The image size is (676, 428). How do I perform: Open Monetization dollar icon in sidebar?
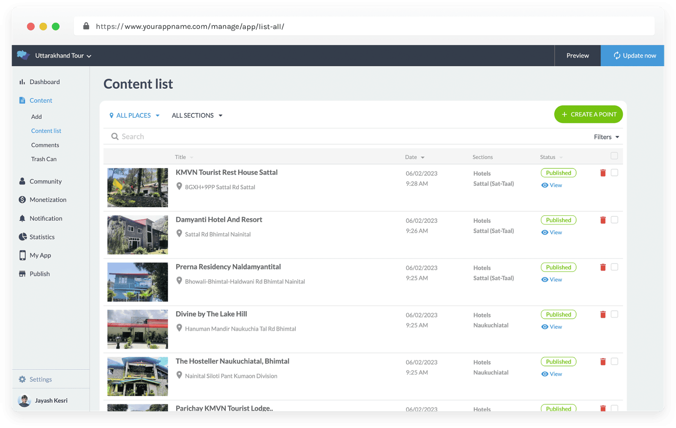pos(22,200)
